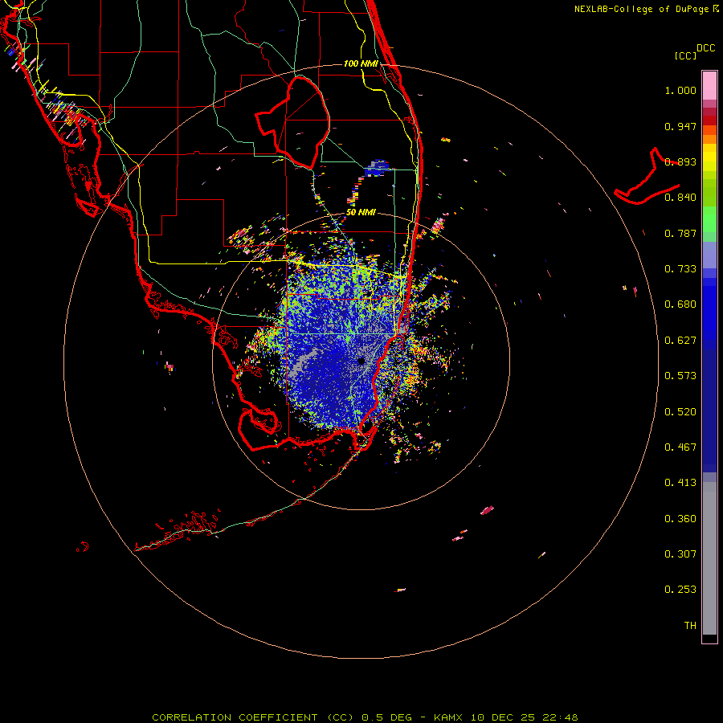723x723 pixels.
Task: Click the pink top color bar segment
Action: pos(709,86)
